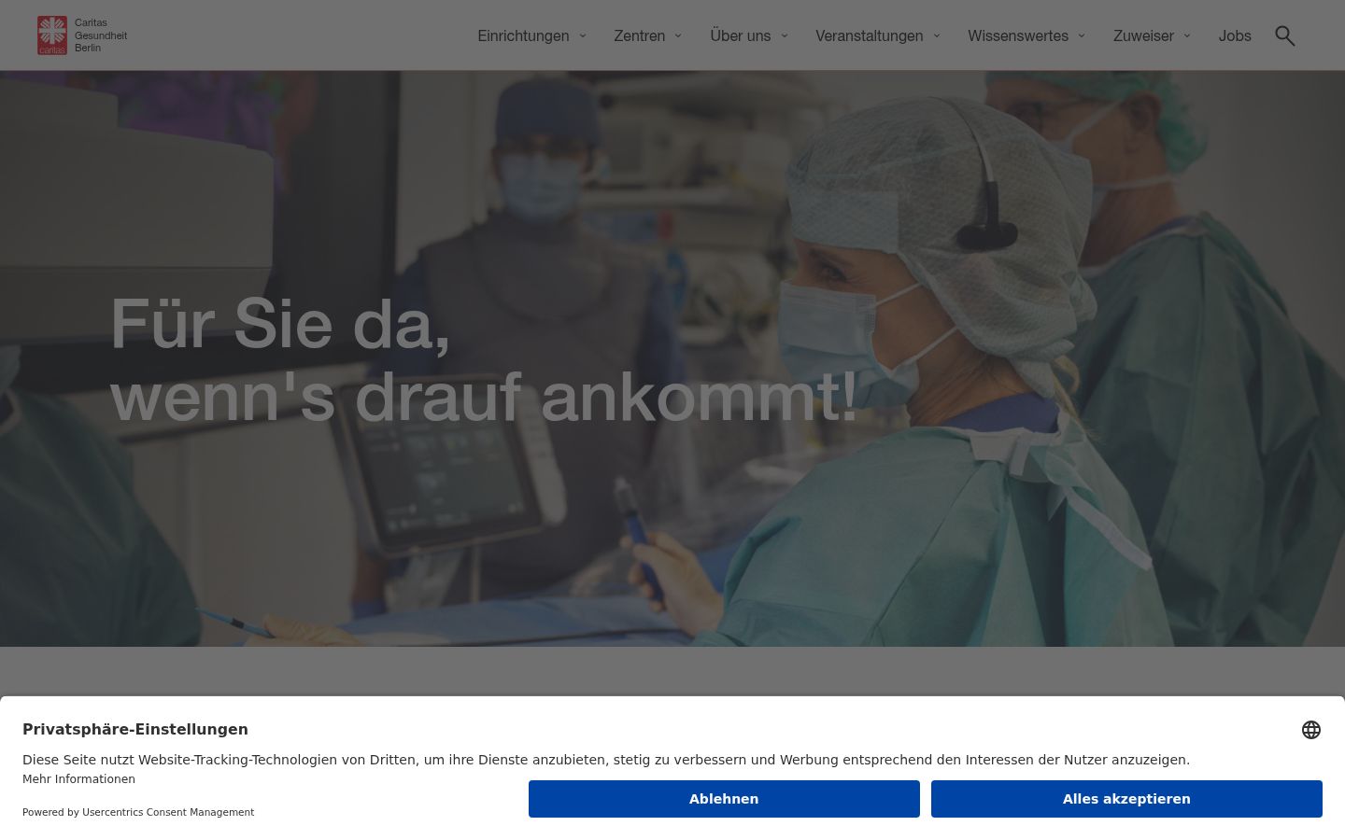
Task: Open the Zuweiser menu item
Action: 1143,35
